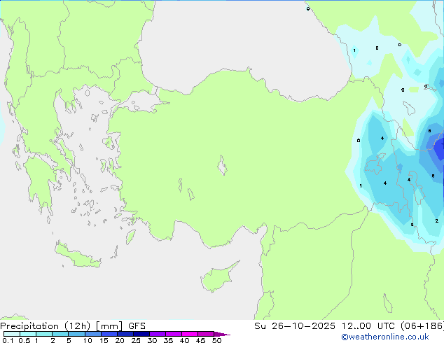Screen dimensions: 444x343
Task: Click the '50' legend scale label
Action: coord(216,340)
